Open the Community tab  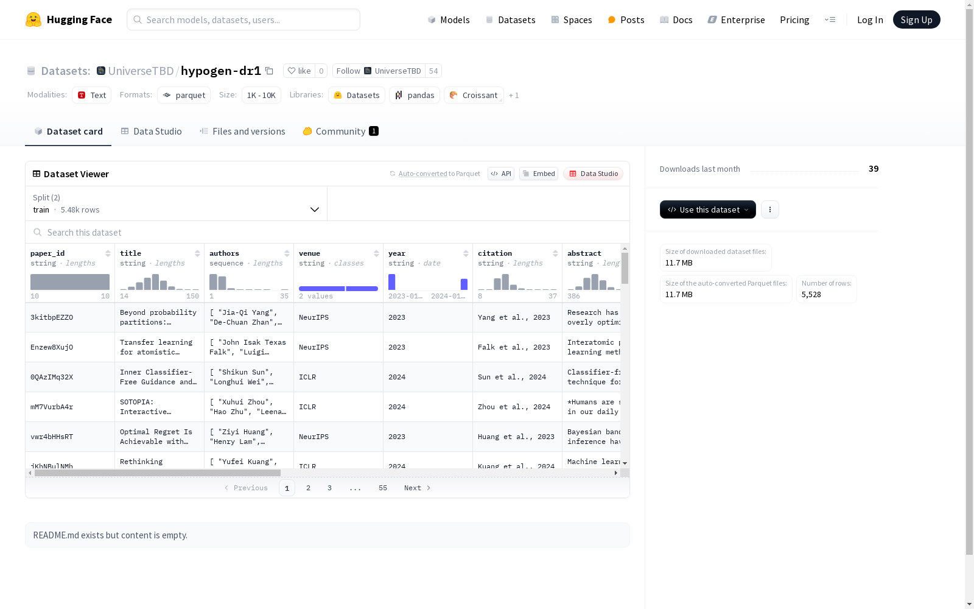tap(341, 131)
